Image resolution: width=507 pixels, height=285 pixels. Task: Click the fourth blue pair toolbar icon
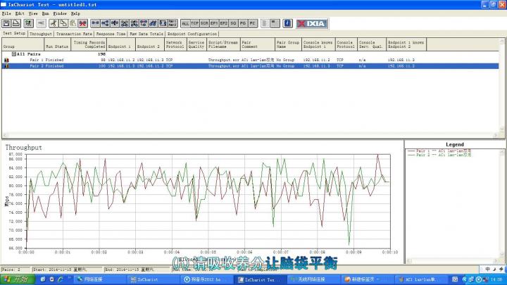click(124, 23)
